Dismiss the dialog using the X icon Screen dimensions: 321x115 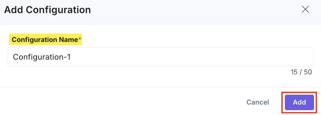[305, 10]
